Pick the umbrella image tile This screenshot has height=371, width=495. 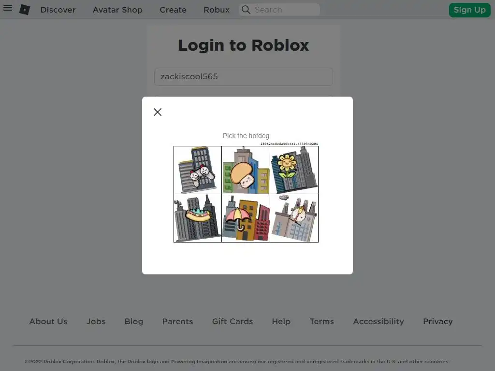pos(246,218)
